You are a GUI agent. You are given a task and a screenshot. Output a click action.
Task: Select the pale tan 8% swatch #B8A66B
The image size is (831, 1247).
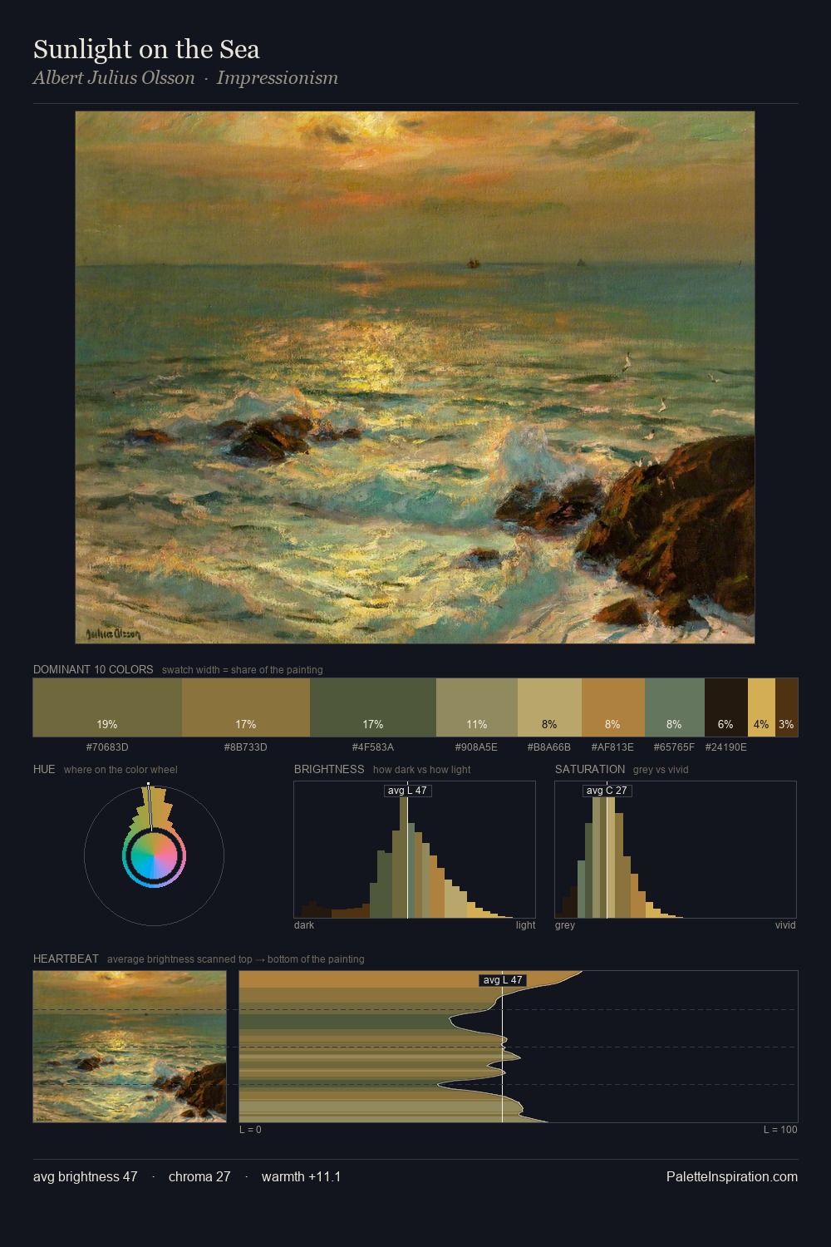[549, 707]
